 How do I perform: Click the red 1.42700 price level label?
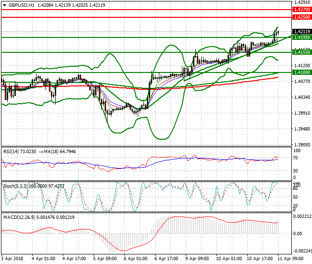[x=302, y=9]
